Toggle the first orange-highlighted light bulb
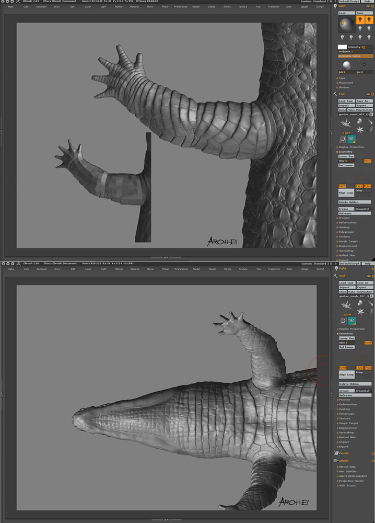 (360, 20)
